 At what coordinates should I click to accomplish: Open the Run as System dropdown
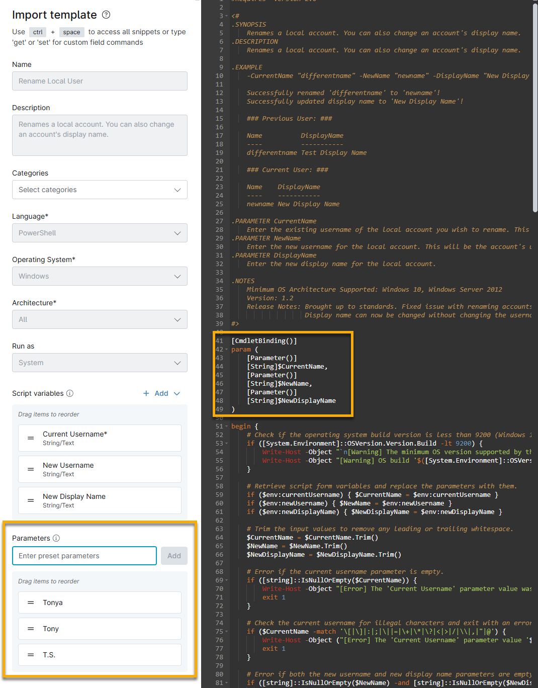coord(100,363)
